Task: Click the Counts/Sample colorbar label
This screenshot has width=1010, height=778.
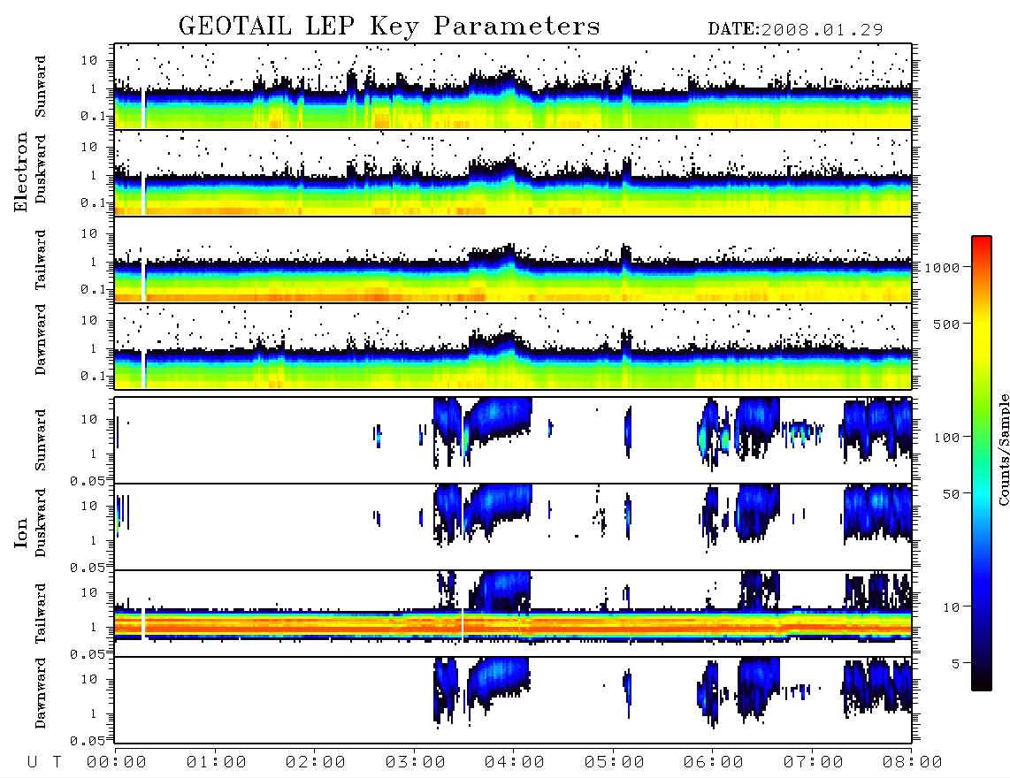Action: click(x=1003, y=449)
